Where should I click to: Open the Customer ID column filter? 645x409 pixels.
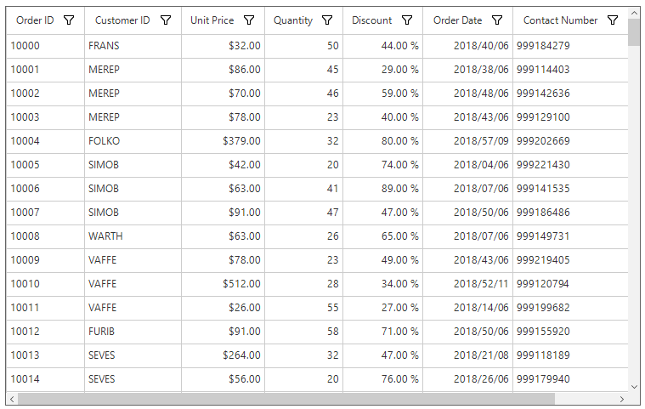click(x=166, y=20)
